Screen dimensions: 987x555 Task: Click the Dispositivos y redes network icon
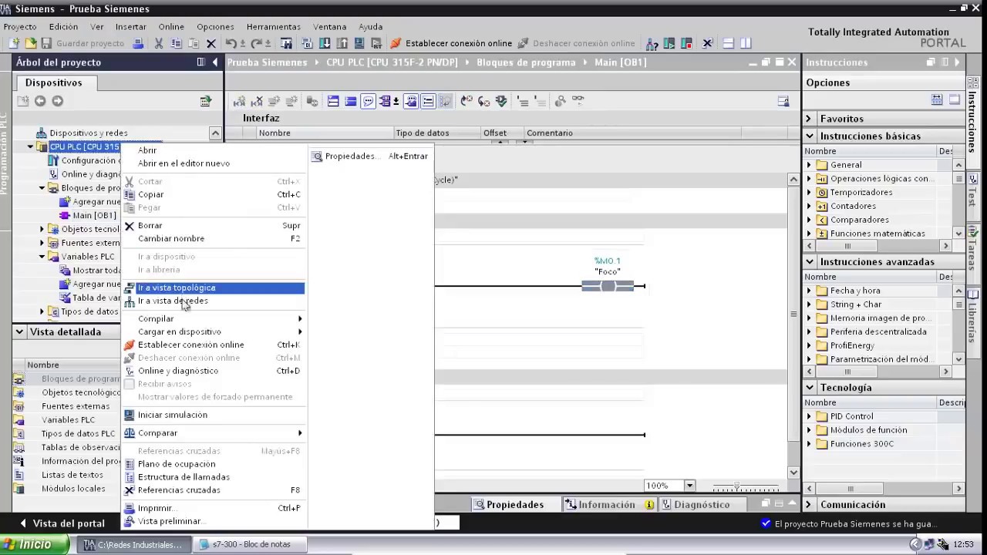pyautogui.click(x=42, y=133)
